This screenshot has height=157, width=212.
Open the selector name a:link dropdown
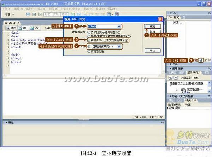(119, 26)
